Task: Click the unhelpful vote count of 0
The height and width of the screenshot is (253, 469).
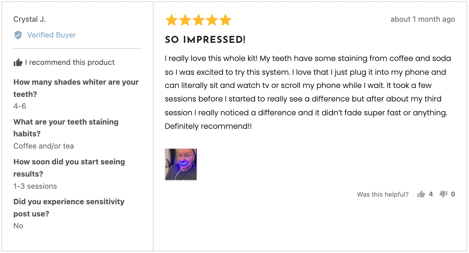Action: (x=453, y=194)
